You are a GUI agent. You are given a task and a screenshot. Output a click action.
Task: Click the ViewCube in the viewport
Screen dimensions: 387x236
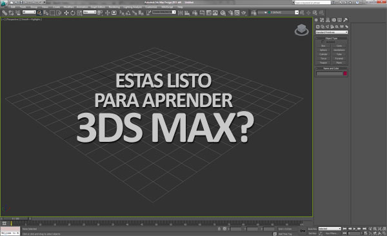(301, 30)
